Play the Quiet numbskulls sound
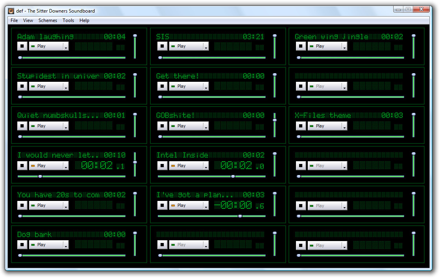Screen dimensions: 440x278 (46, 126)
